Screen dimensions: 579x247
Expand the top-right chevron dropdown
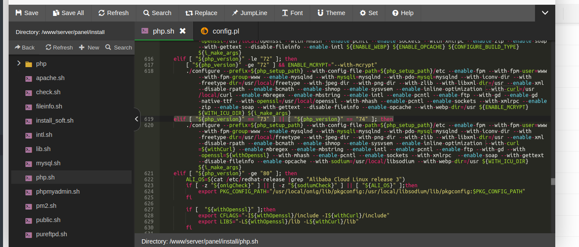pos(545,13)
